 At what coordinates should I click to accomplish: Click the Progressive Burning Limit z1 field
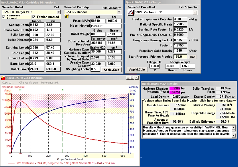pos(180,40)
